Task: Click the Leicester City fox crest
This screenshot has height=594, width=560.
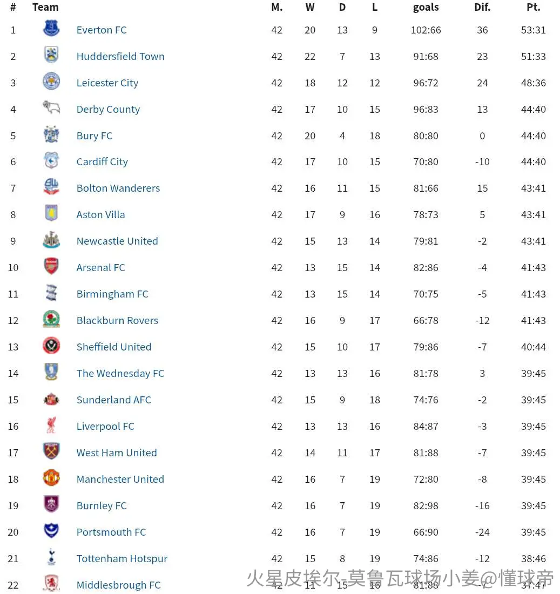Action: [51, 82]
